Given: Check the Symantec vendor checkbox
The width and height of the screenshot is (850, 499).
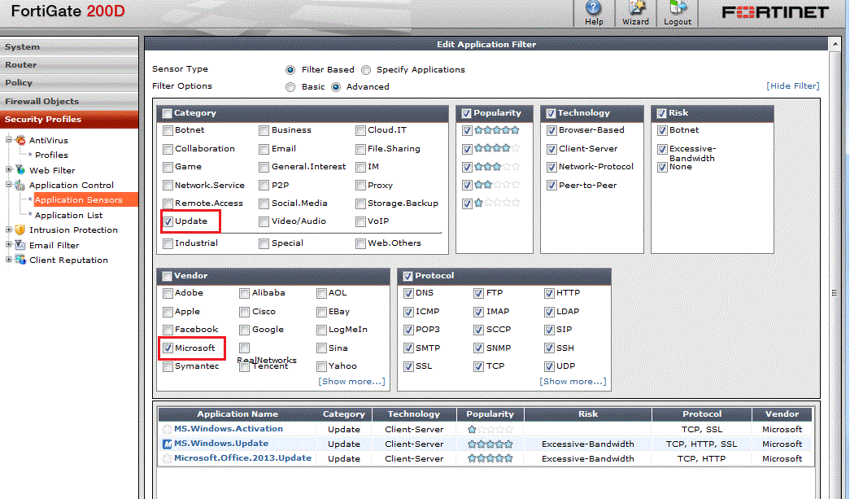Looking at the screenshot, I should coord(168,366).
